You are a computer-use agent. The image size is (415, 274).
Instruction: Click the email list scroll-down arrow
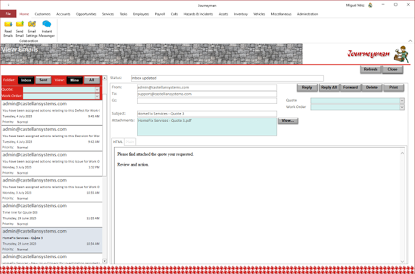tap(105, 261)
